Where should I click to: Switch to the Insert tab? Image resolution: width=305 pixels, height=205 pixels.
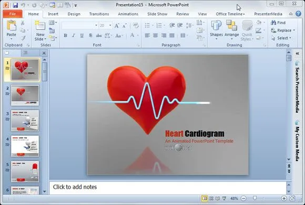point(53,14)
